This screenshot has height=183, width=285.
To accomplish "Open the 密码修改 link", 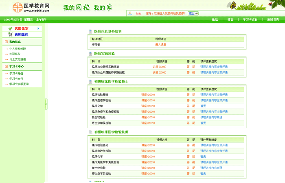I will pyautogui.click(x=15, y=54).
